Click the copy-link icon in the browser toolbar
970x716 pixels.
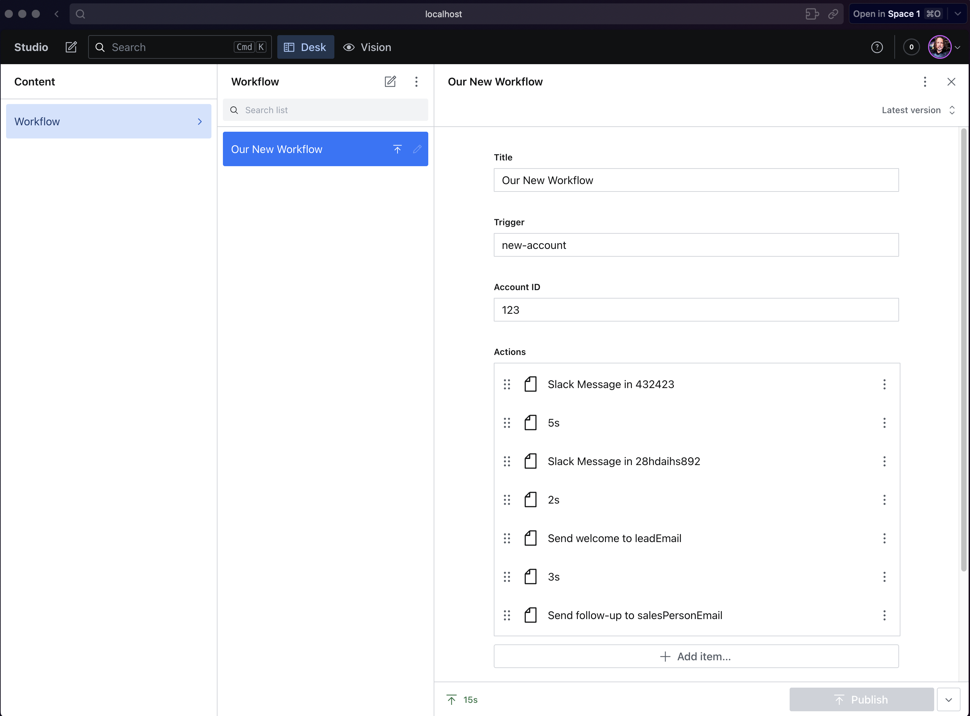pos(833,14)
